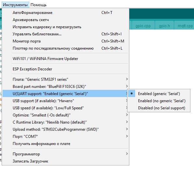Viewport: 194px width, 169px height.
Task: Launch ESP Exception Decoder
Action: tap(65, 69)
